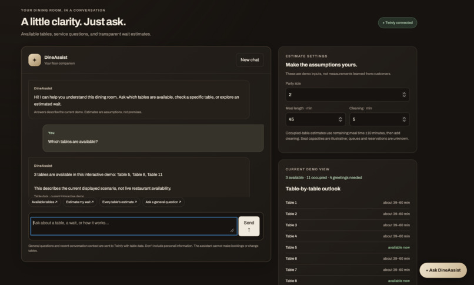Click into the Party size field
The image size is (474, 285).
[348, 95]
